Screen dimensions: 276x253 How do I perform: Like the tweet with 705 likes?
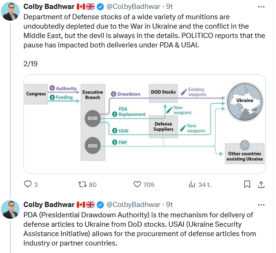pyautogui.click(x=144, y=184)
